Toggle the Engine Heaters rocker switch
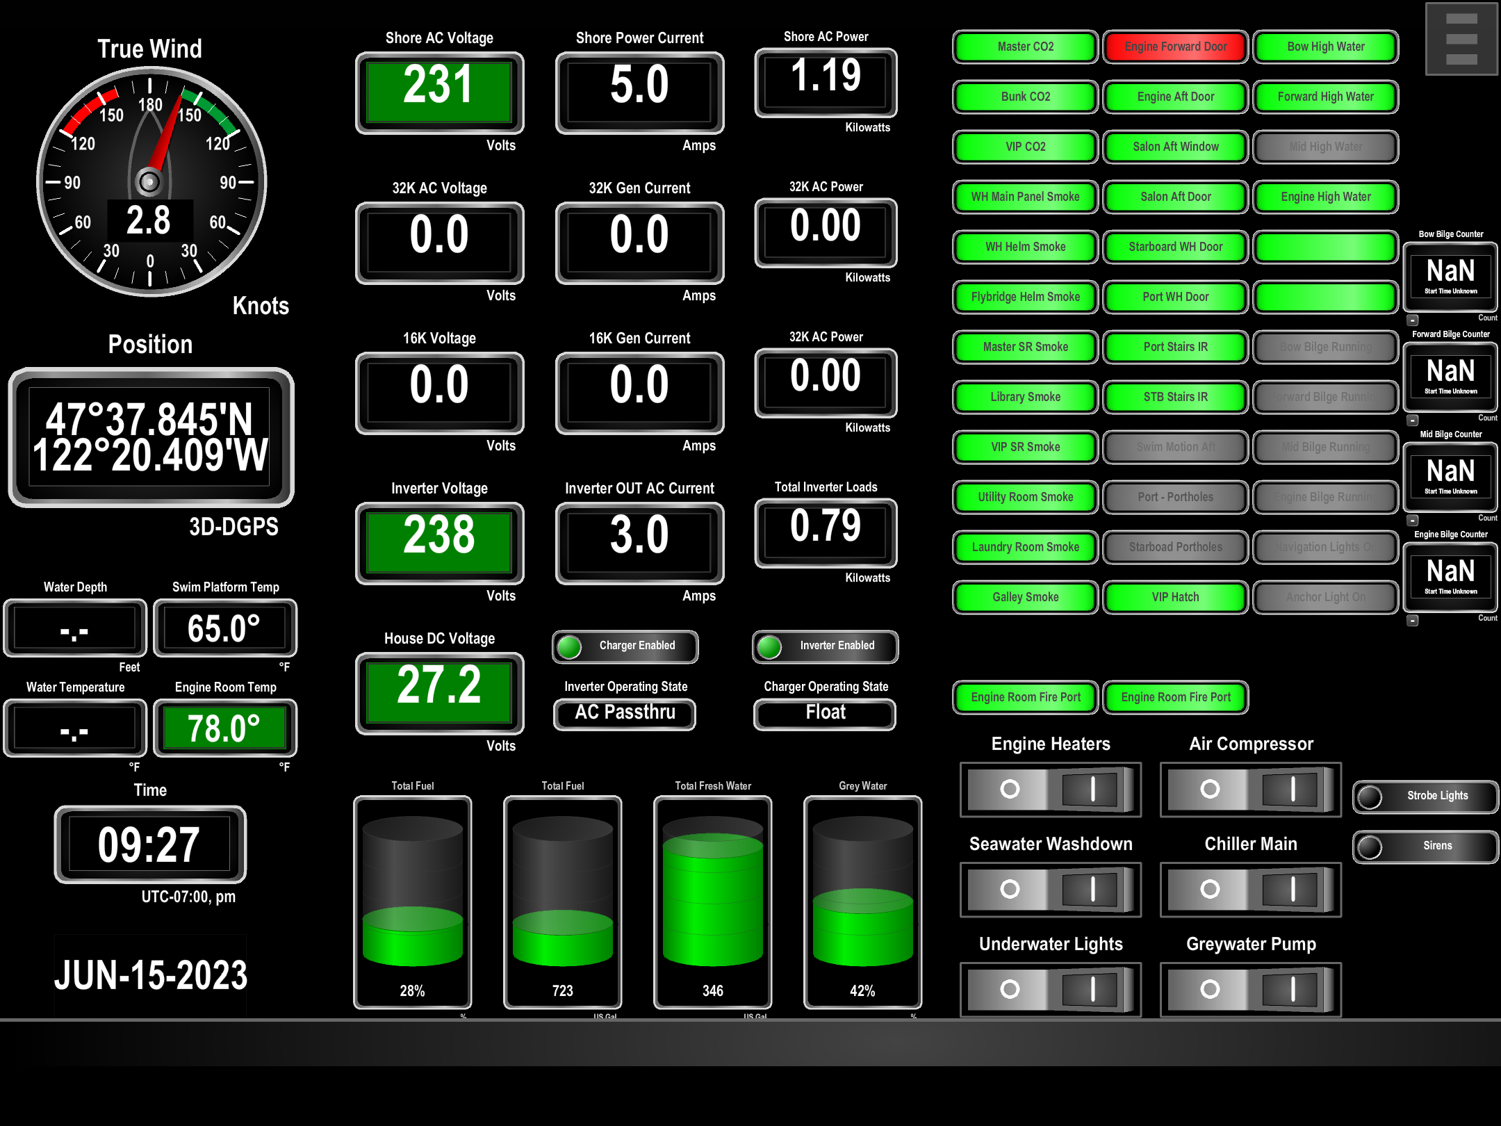Screen dimensions: 1501x1126 click(1050, 789)
